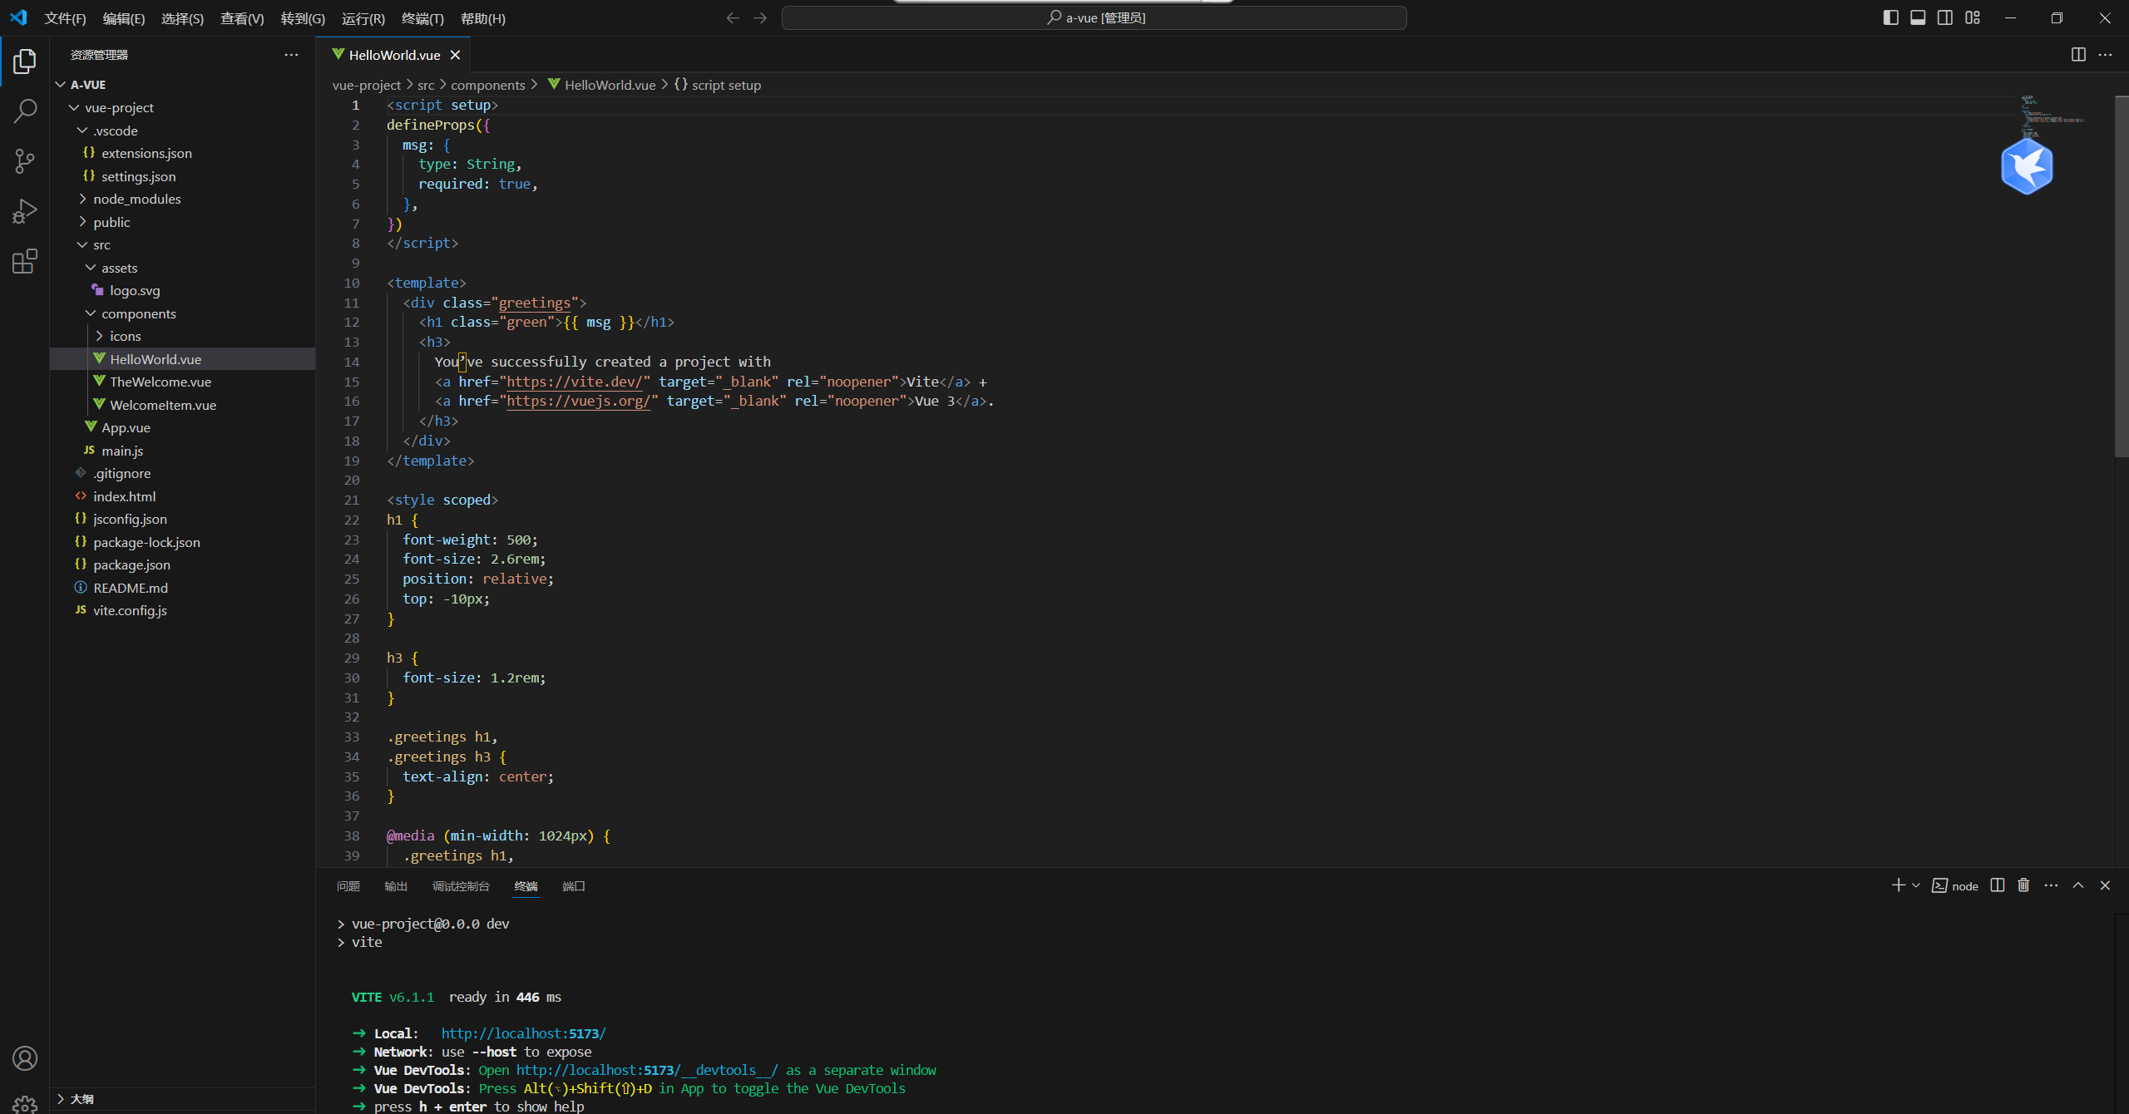Open main.js in the explorer
The width and height of the screenshot is (2129, 1114).
point(183,451)
